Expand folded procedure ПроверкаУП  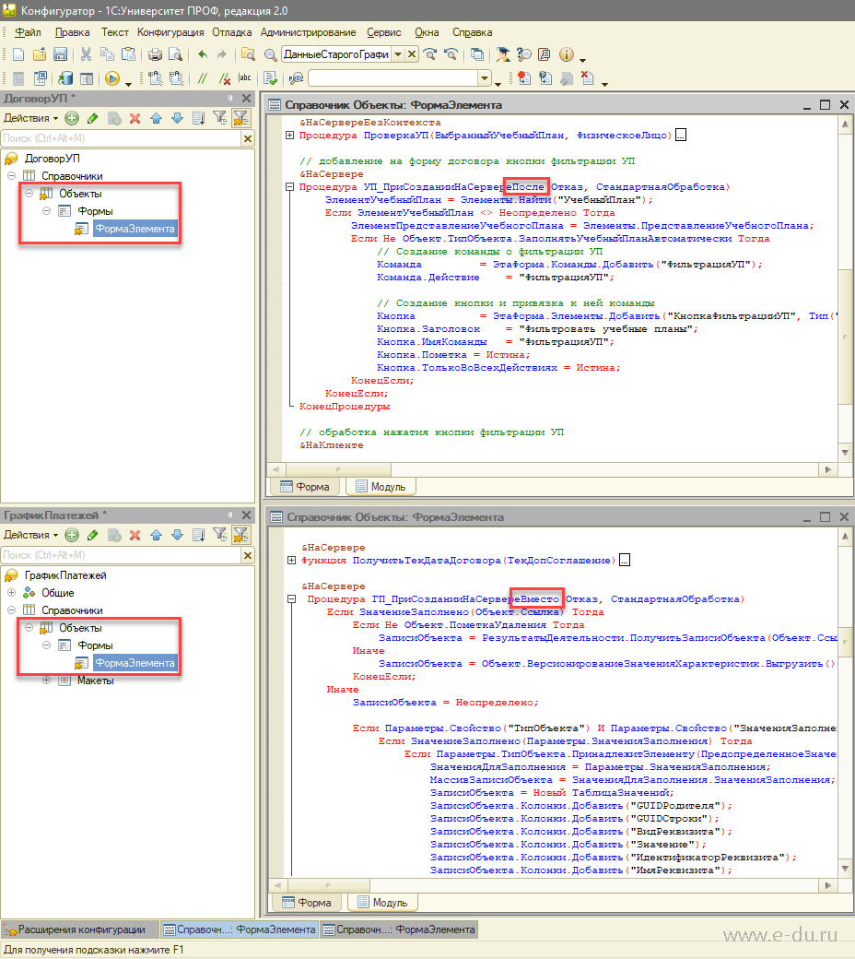click(x=290, y=136)
